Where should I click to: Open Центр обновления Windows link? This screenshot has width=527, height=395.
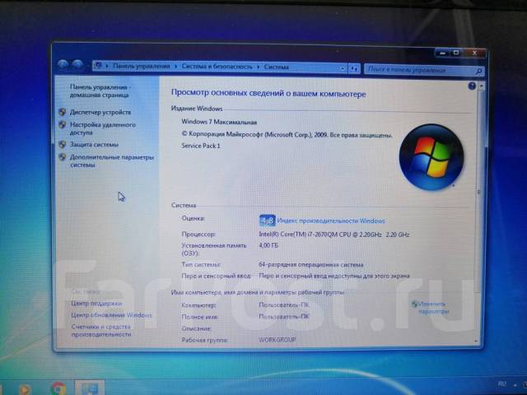[111, 315]
